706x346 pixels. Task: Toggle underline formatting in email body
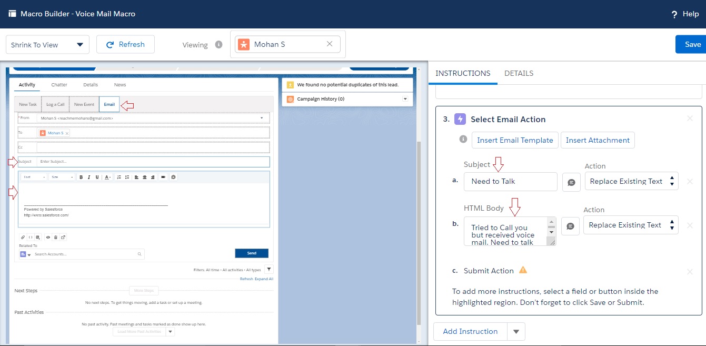click(97, 176)
